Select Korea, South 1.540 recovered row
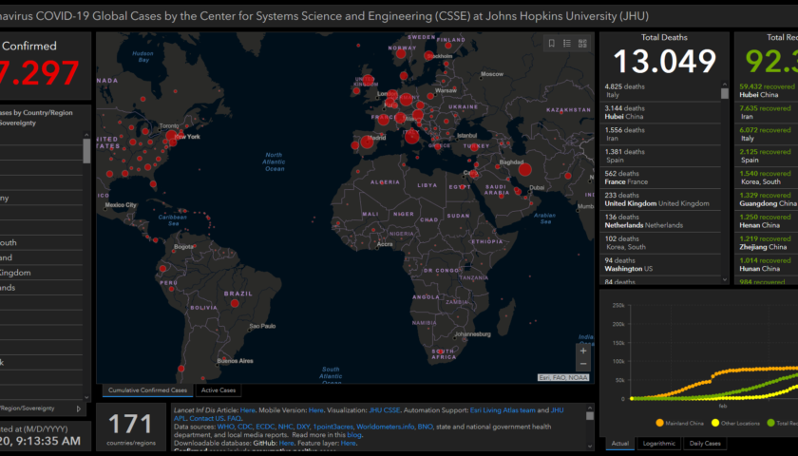 point(767,178)
